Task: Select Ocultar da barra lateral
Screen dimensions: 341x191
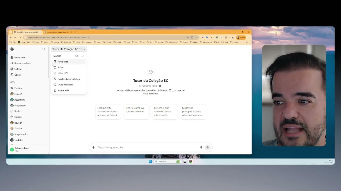Action: tap(68, 79)
